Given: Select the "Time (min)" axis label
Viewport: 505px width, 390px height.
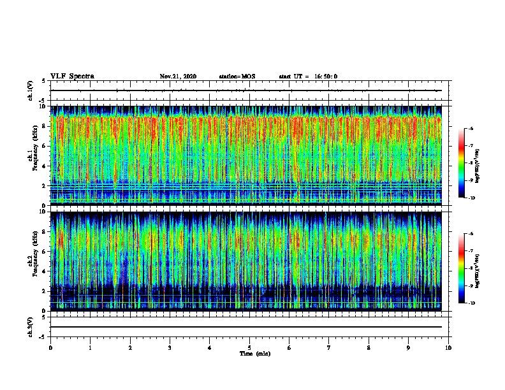Looking at the screenshot, I should pos(255,354).
